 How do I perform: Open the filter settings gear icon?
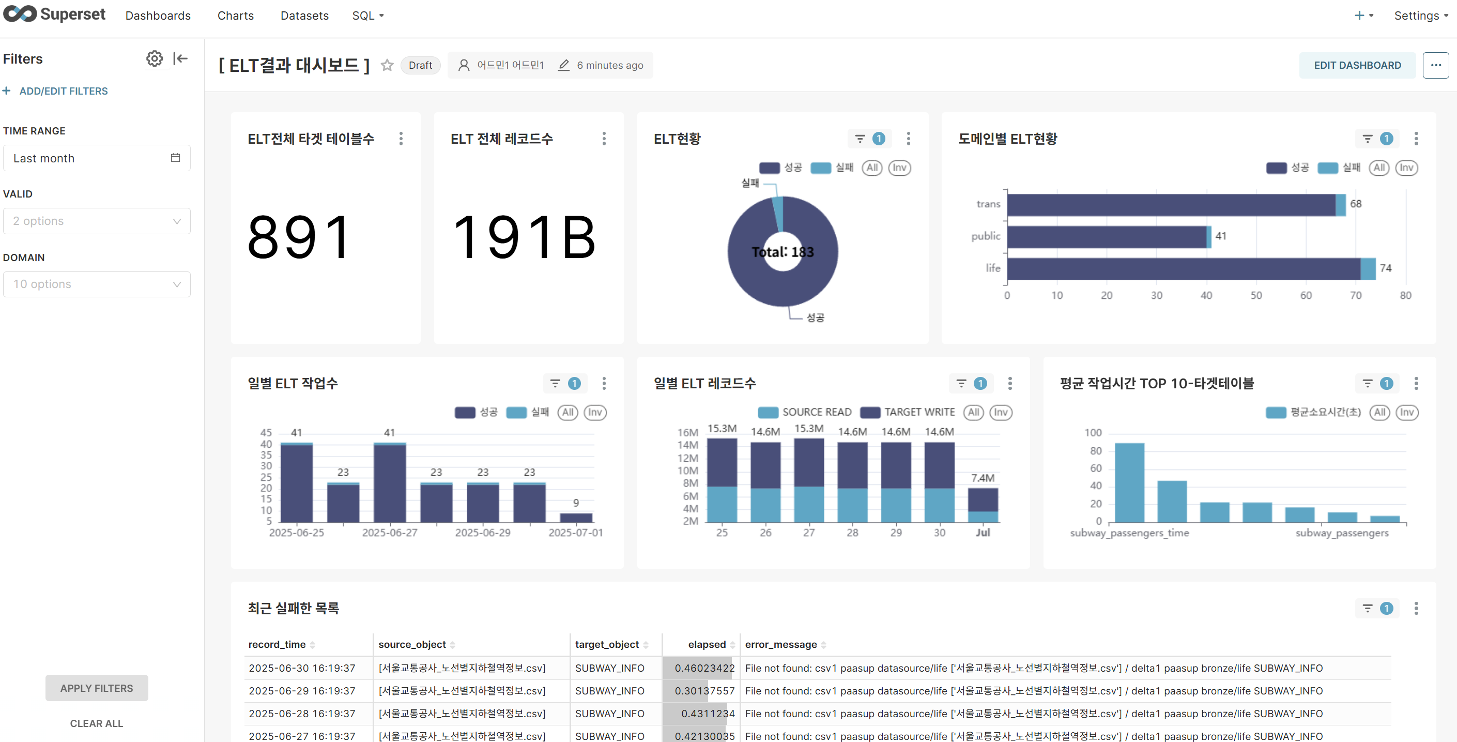[155, 58]
